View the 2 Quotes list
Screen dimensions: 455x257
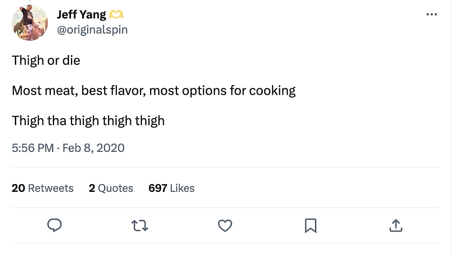tap(111, 188)
